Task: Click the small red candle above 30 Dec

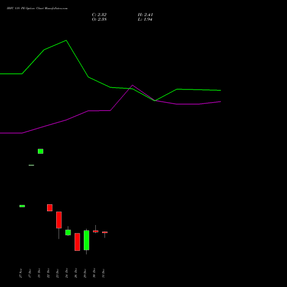Action: coord(96,231)
